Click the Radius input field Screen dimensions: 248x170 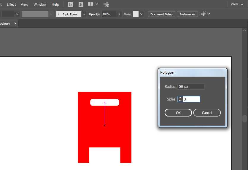(191, 87)
